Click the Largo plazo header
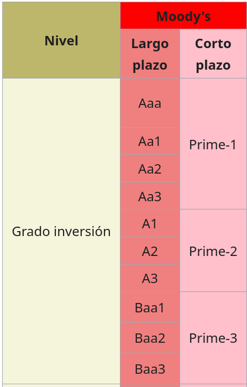This screenshot has width=247, height=387. (150, 54)
